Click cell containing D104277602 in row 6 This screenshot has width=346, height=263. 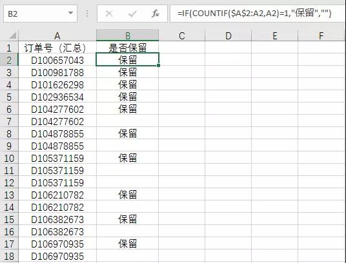[x=57, y=110]
